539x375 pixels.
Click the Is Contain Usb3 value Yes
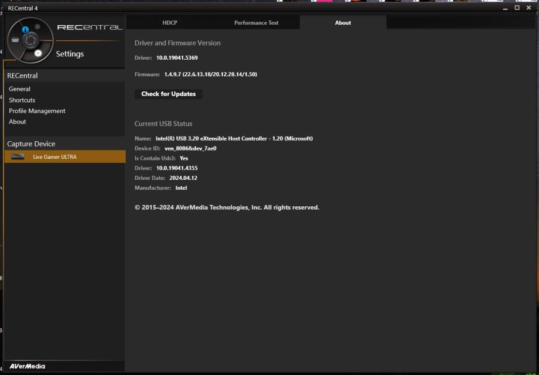coord(184,158)
